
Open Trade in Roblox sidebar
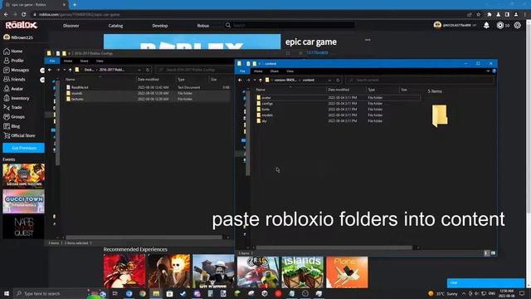click(x=12, y=107)
